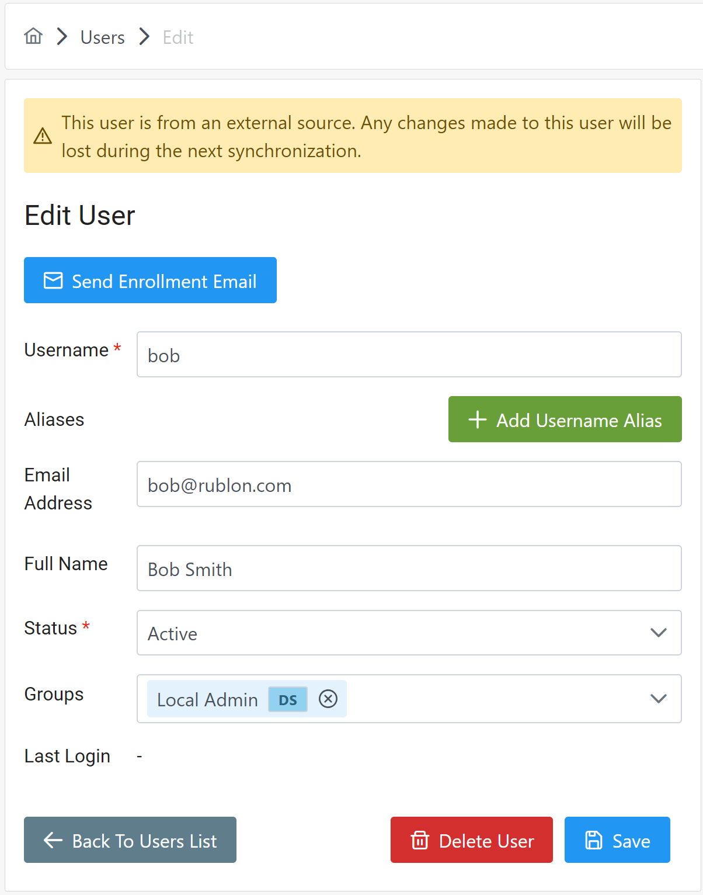Go to Users breadcrumb link
Viewport: 703px width, 895px height.
[102, 37]
